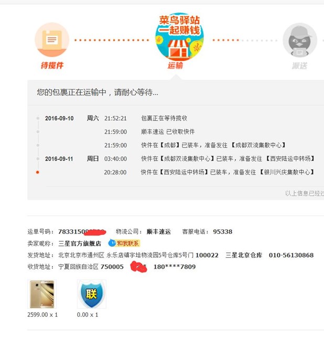
Task: Click the 2016-09-11 date label
Action: point(59,159)
